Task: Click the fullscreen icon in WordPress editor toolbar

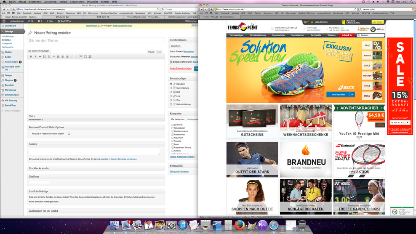Action: tap(85, 56)
